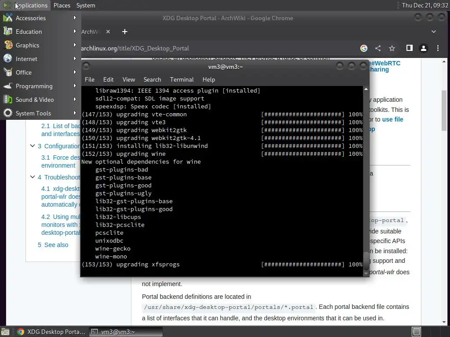Viewport: 450px width, 337px height.
Task: Click the Internet globe icon
Action: coord(8,58)
